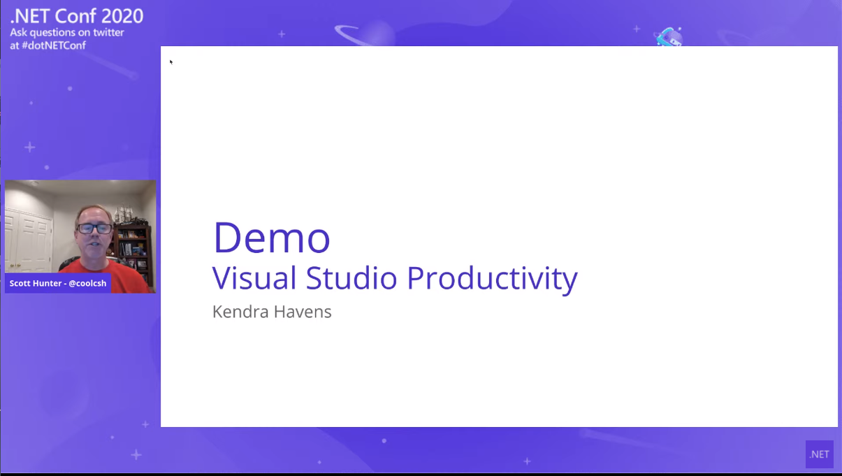
Task: Click the Scott Hunter webcam video
Action: point(80,236)
